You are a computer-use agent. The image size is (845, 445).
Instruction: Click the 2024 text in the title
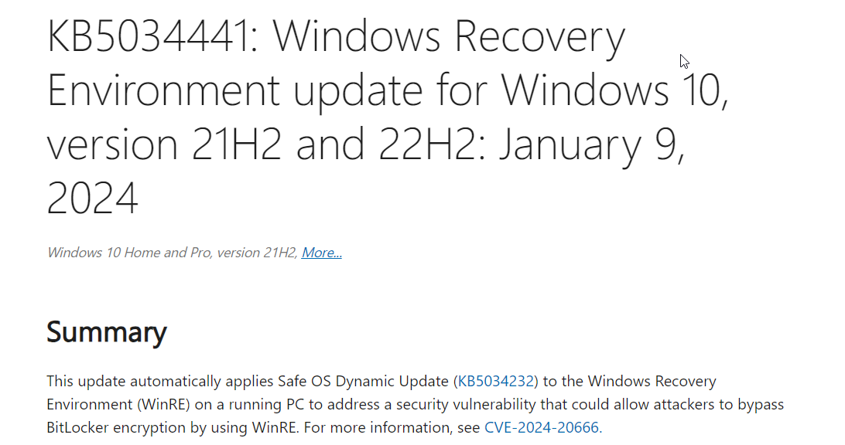[93, 197]
